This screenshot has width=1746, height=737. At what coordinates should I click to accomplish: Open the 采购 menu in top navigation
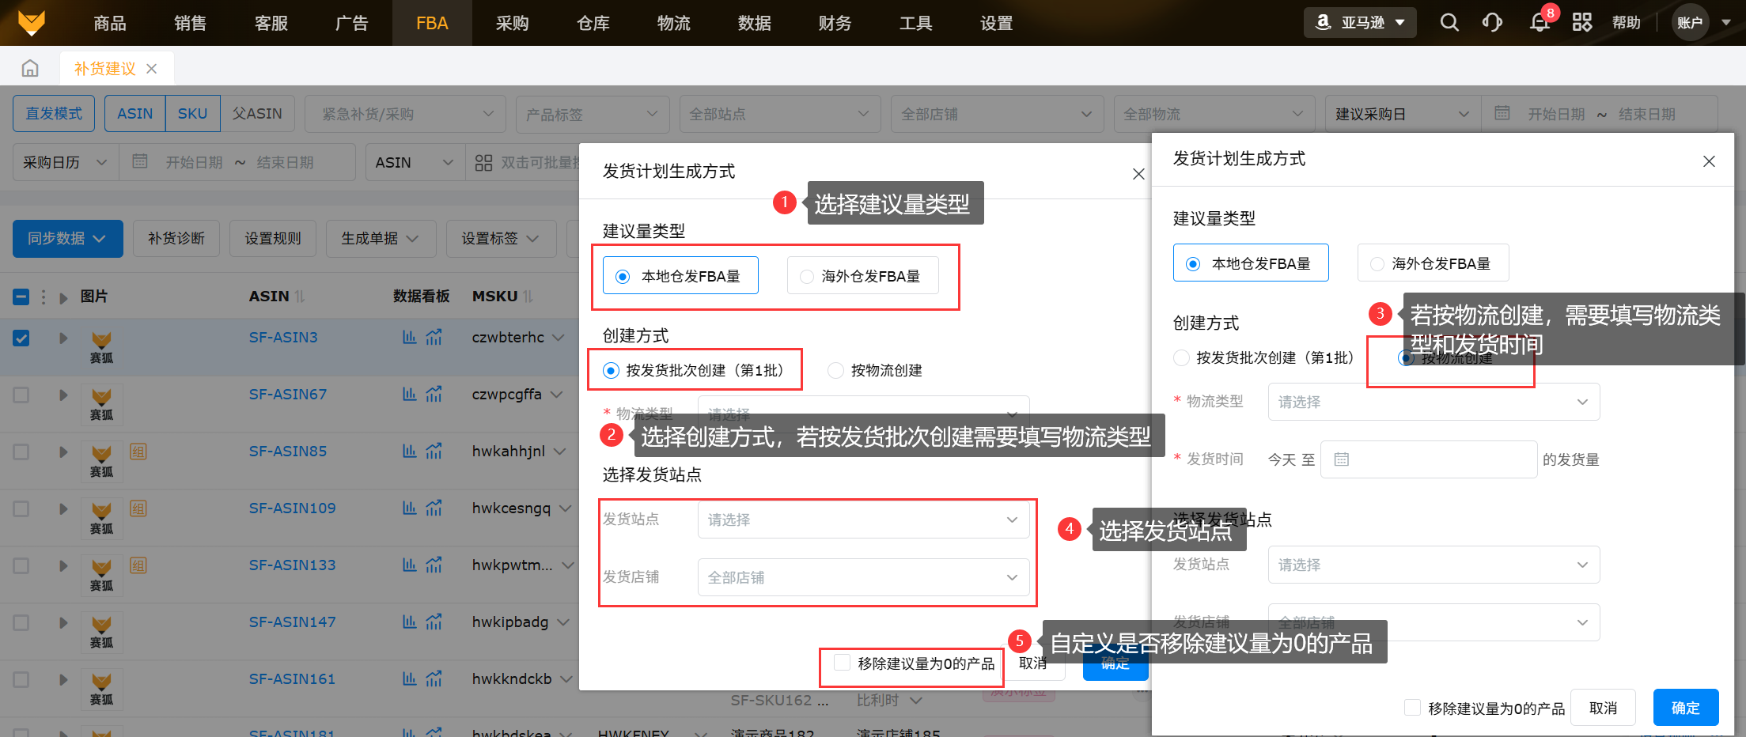[x=512, y=23]
